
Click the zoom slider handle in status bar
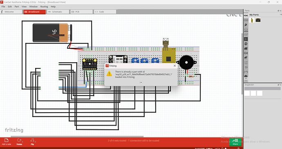click(226, 148)
